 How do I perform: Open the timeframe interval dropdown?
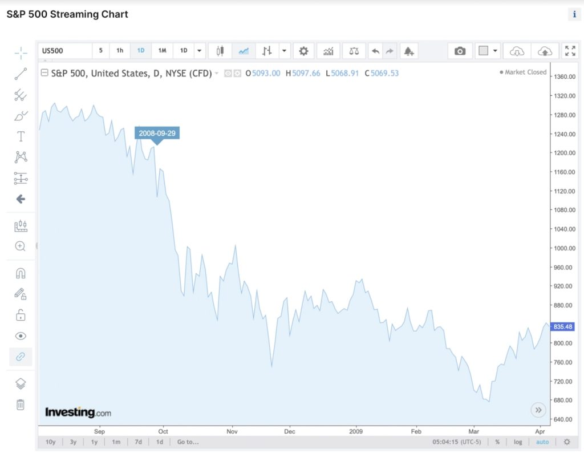(x=199, y=51)
